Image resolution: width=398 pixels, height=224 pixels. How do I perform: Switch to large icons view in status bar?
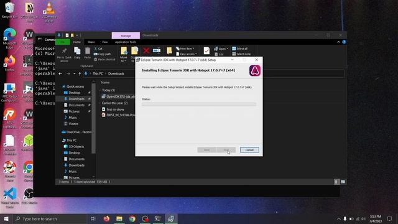[x=343, y=182]
